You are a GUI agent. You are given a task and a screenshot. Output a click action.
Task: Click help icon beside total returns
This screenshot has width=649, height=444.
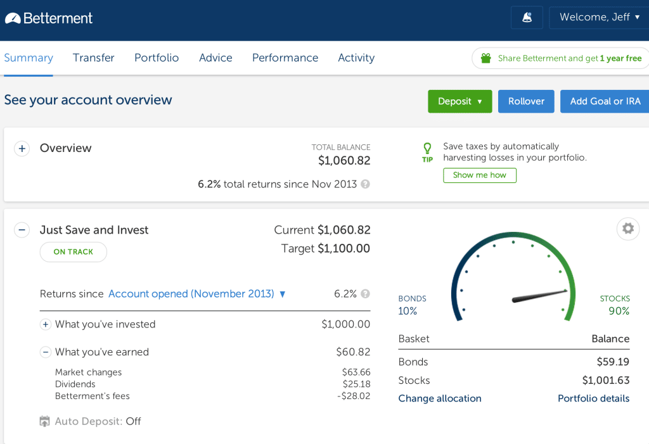click(x=365, y=184)
